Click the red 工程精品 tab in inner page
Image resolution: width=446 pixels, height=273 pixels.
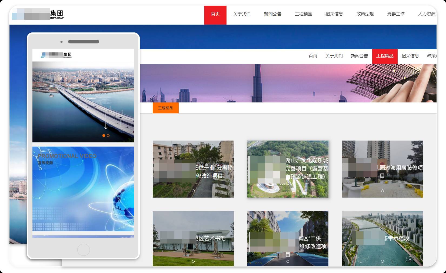(385, 56)
